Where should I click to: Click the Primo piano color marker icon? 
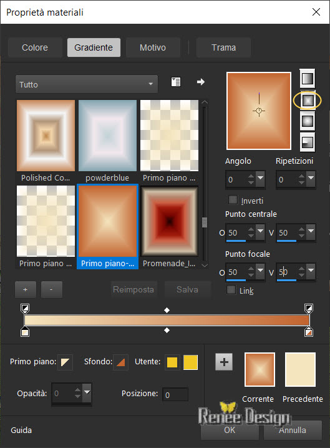click(x=65, y=362)
